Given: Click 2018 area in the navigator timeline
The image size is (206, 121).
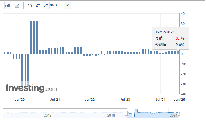Looking at the screenshot, I should (x=111, y=115).
